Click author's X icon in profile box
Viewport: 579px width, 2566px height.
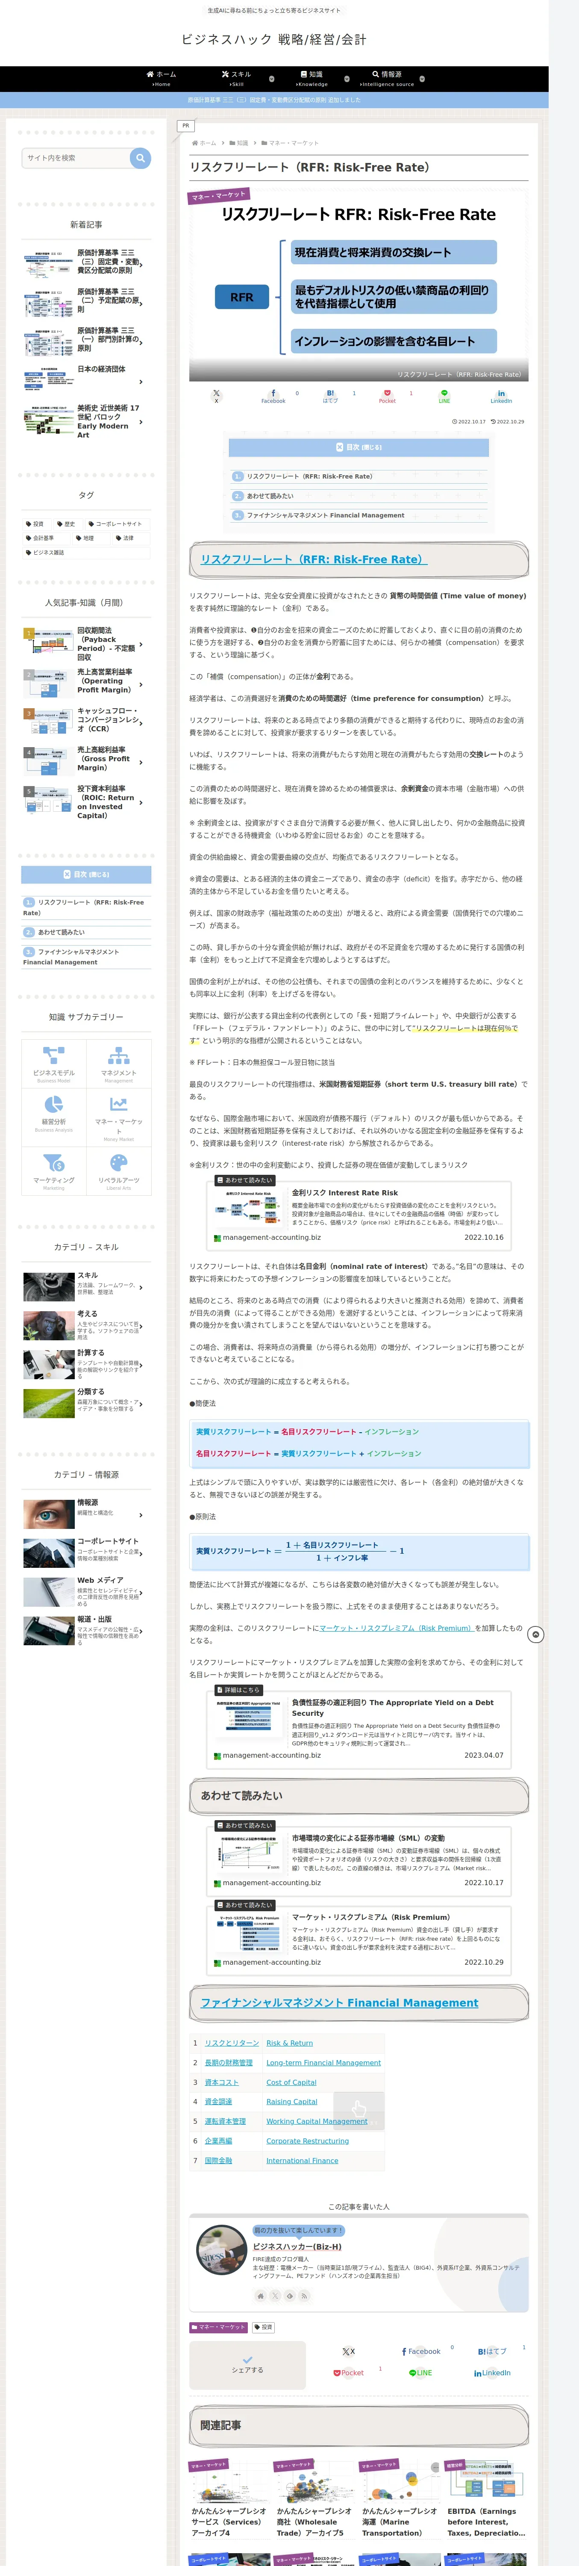click(x=276, y=2296)
